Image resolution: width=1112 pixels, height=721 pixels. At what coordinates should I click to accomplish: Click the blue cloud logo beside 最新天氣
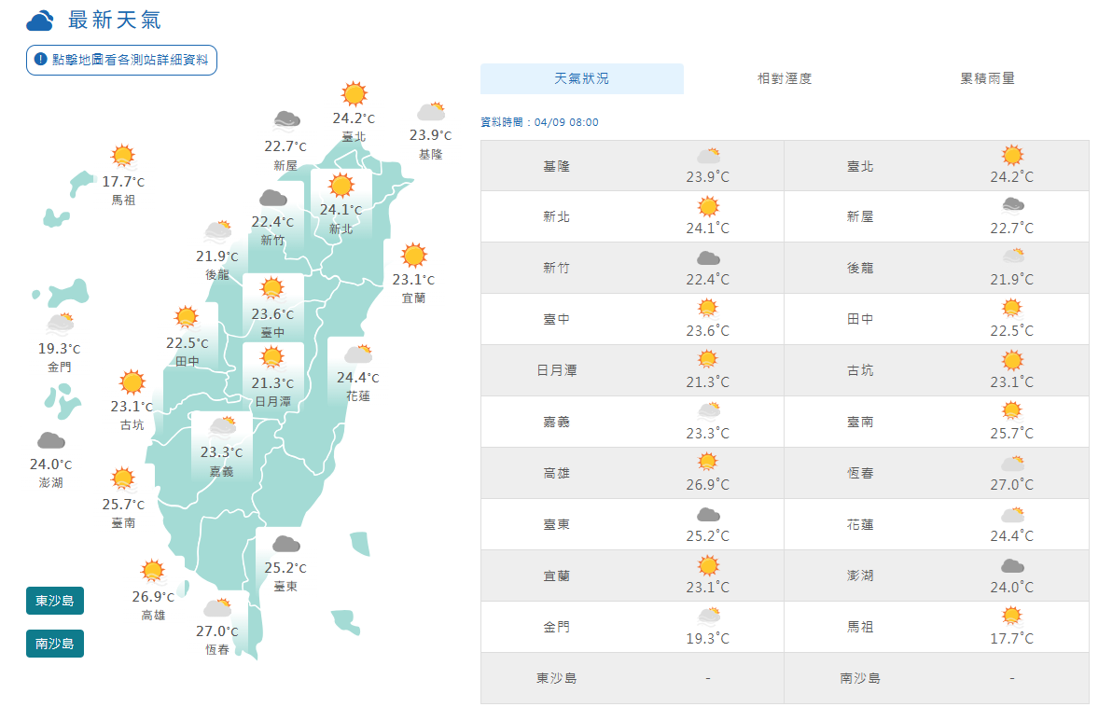40,21
